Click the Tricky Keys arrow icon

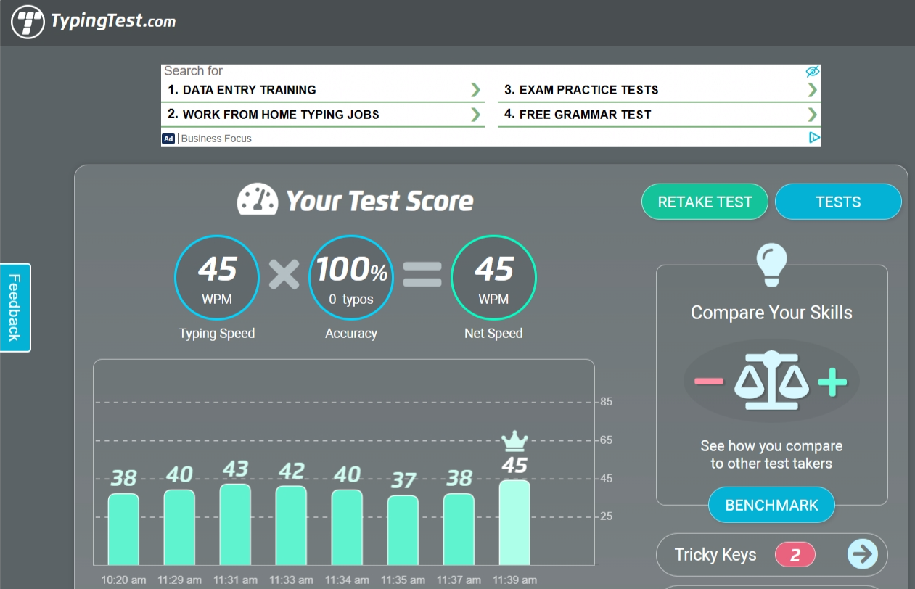coord(862,555)
